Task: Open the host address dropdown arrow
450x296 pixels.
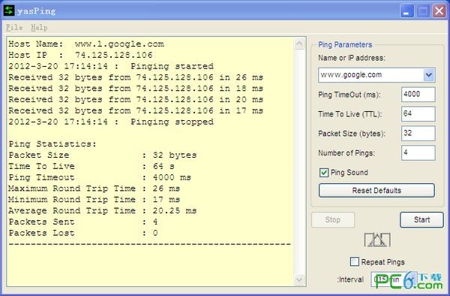Action: click(429, 75)
